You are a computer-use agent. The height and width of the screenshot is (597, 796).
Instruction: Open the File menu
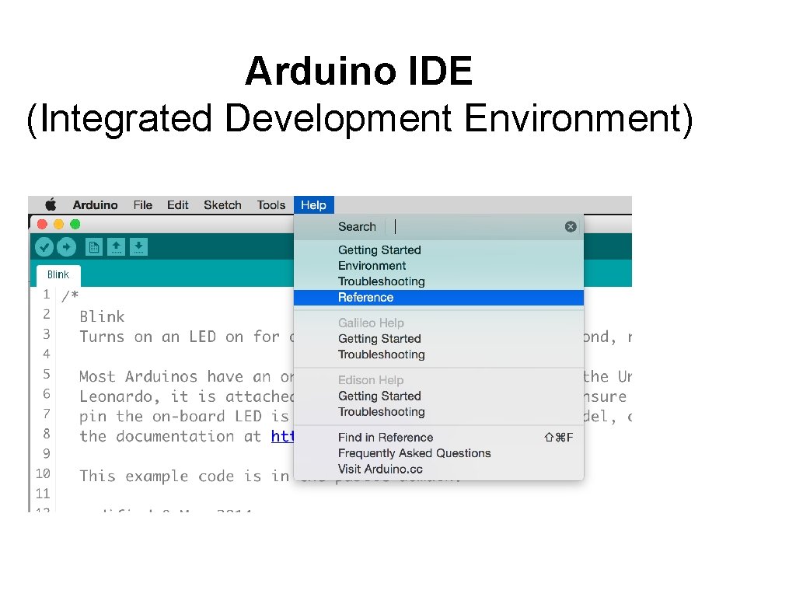(143, 205)
